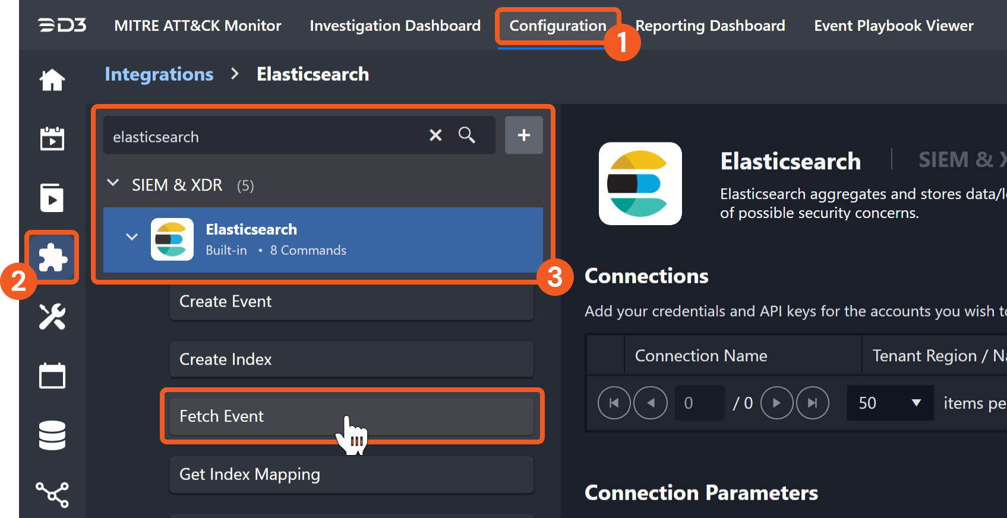Clear the elasticsearch search text
This screenshot has width=1007, height=518.
tap(435, 135)
